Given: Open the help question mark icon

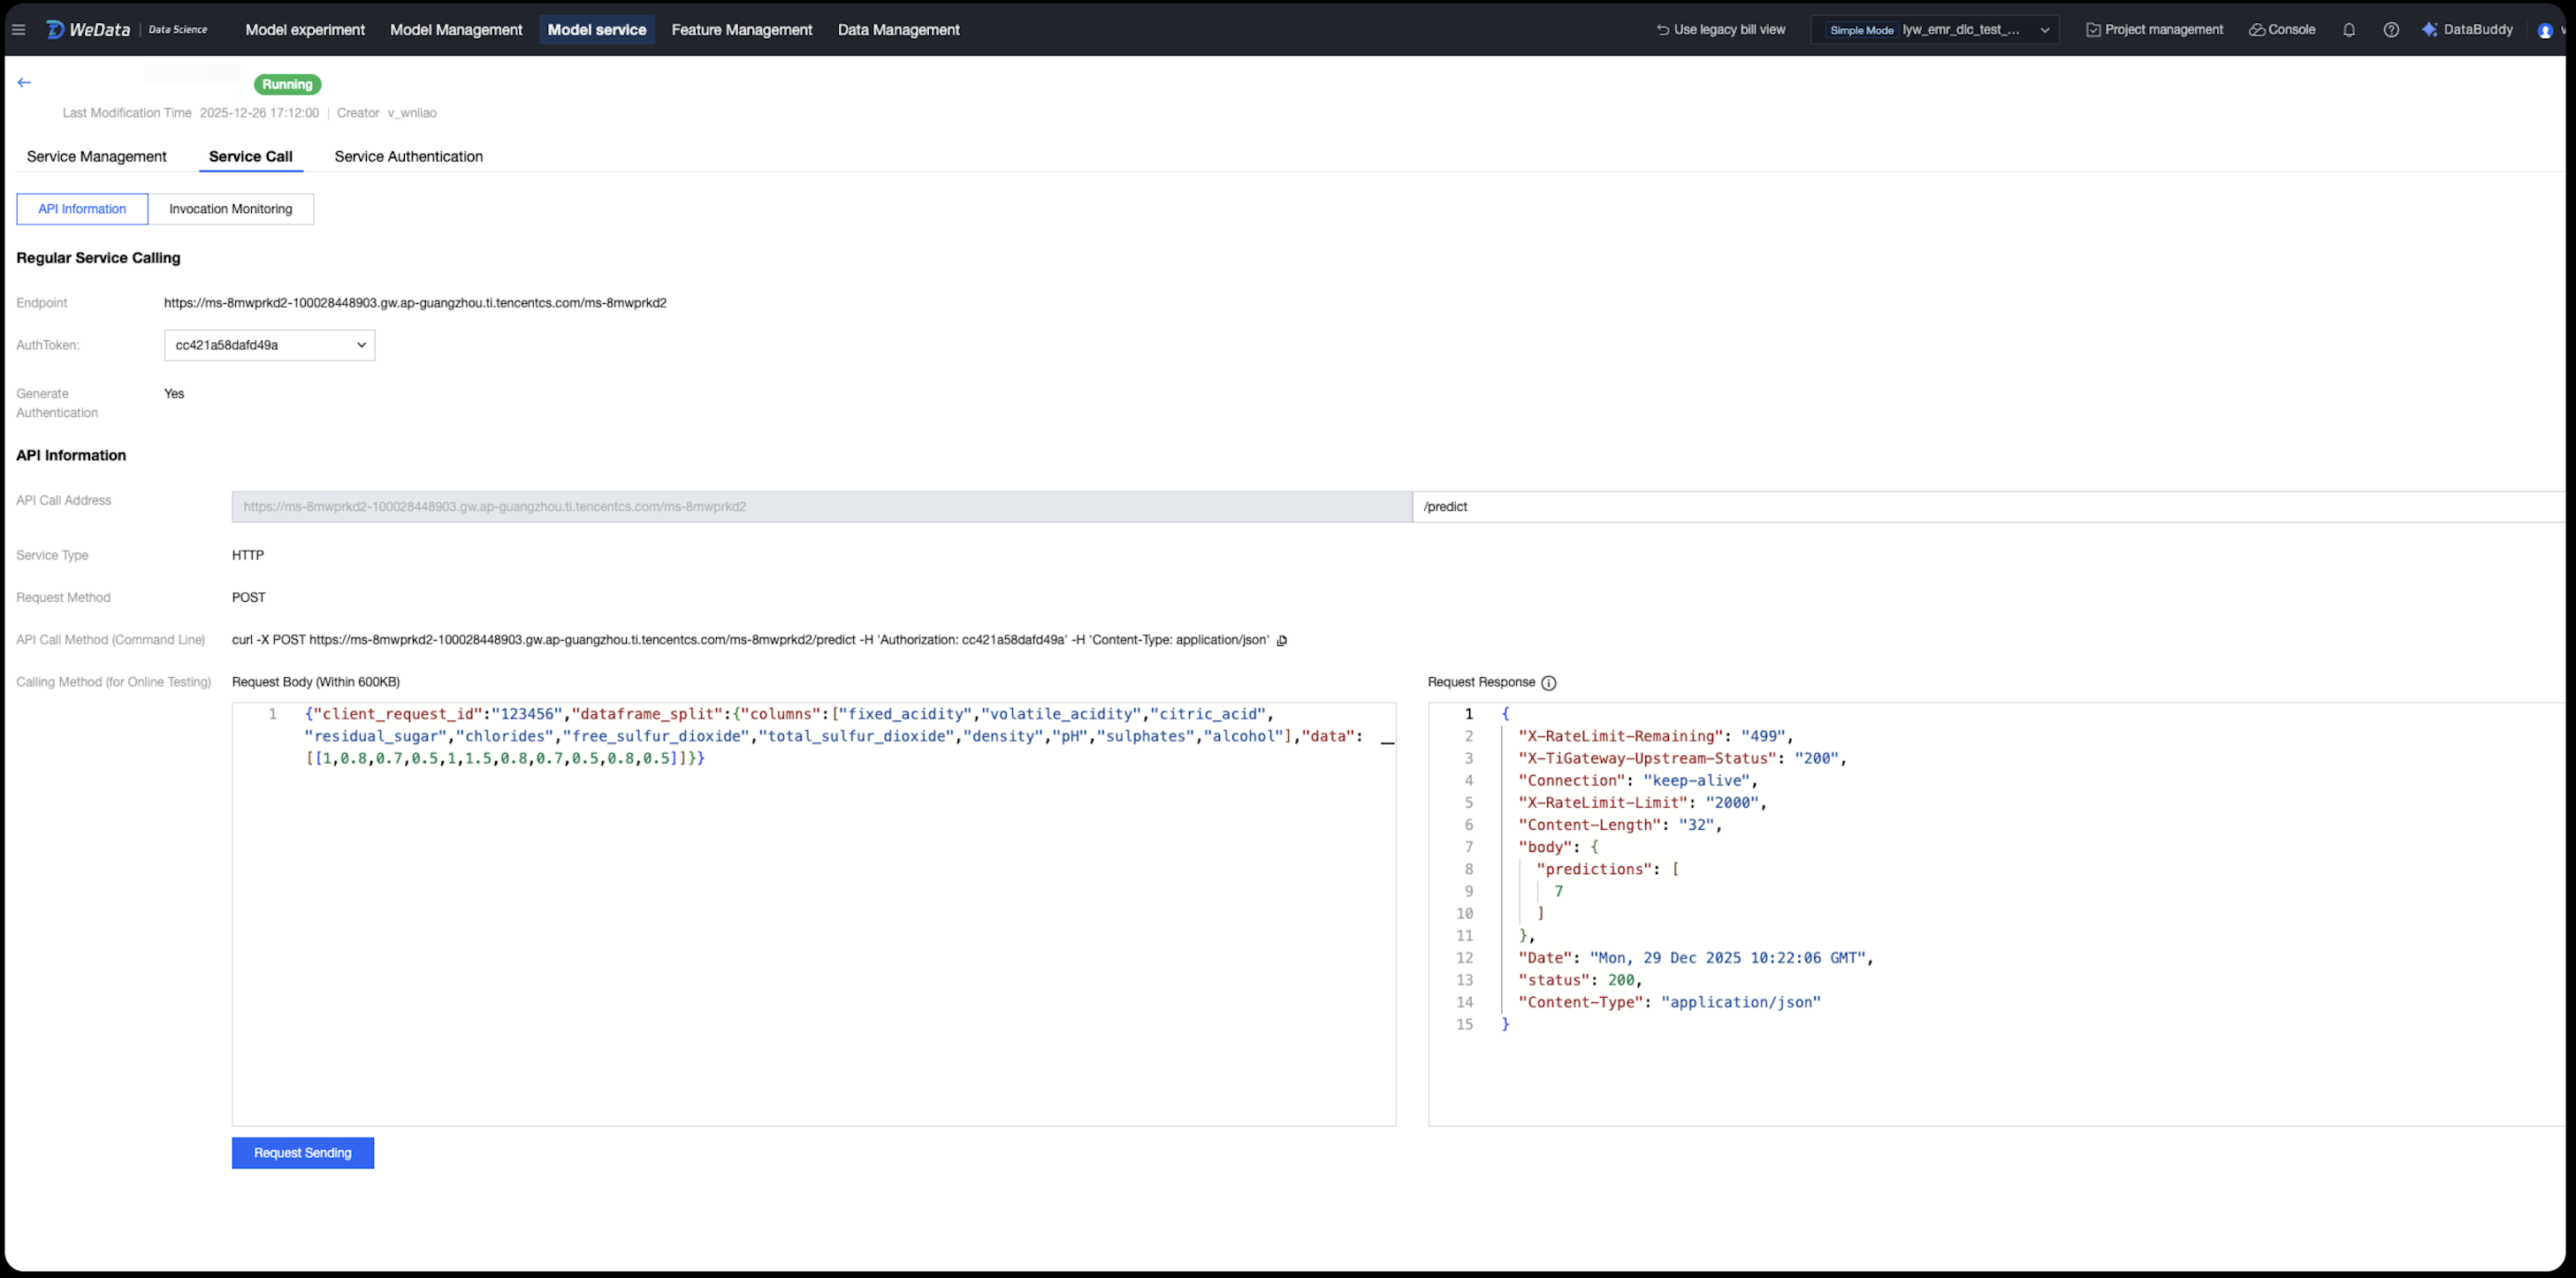Looking at the screenshot, I should (x=2391, y=30).
